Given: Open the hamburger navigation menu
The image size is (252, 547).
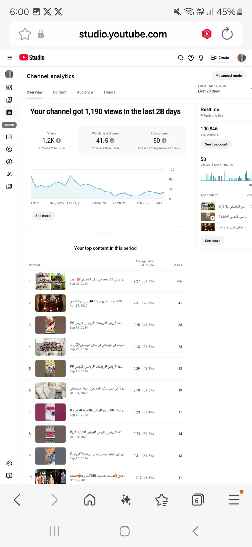Looking at the screenshot, I should 10,58.
